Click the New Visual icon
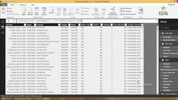 click(x=65, y=11)
